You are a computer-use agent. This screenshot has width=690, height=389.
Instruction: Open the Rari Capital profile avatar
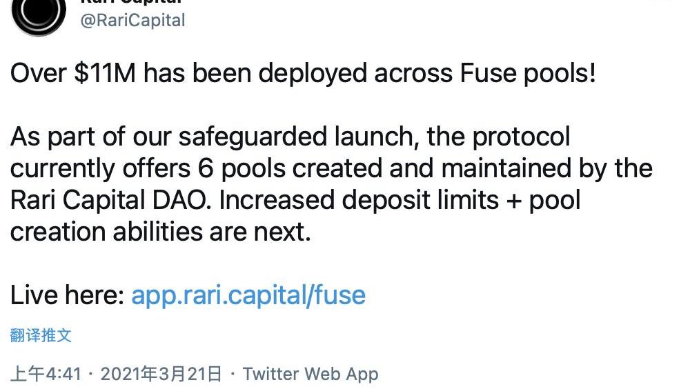(39, 13)
